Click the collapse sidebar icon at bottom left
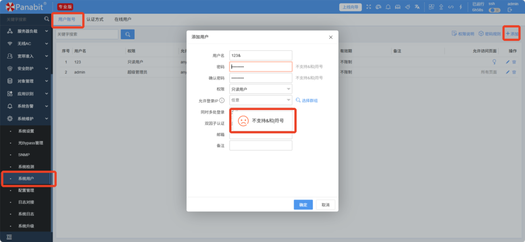The image size is (525, 242). (9, 237)
